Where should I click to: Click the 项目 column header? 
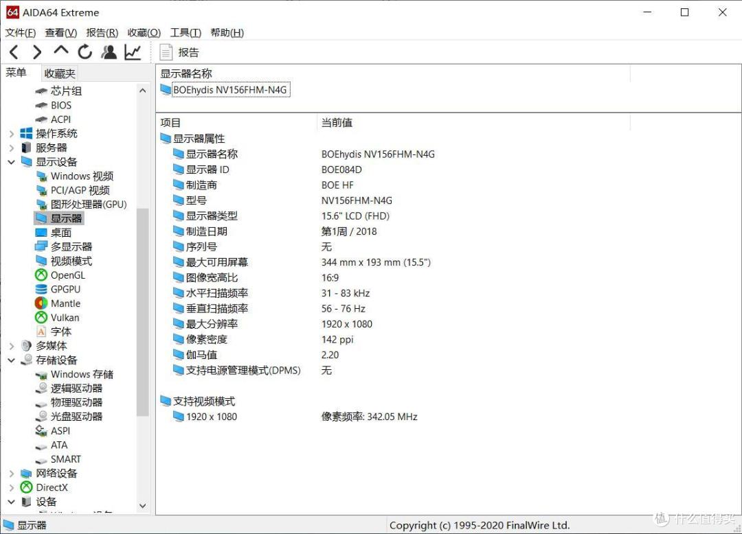point(170,123)
